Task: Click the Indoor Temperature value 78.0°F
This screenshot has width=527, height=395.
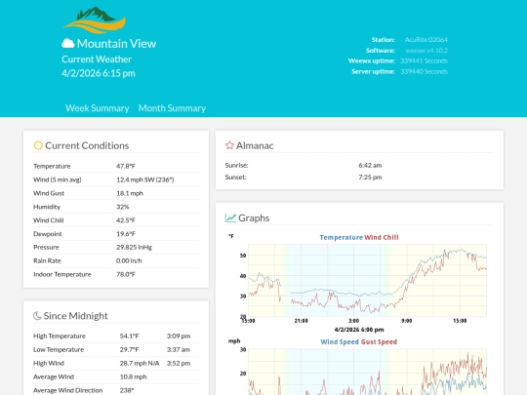Action: 126,274
